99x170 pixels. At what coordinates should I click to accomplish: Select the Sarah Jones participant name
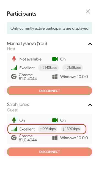click(x=18, y=104)
